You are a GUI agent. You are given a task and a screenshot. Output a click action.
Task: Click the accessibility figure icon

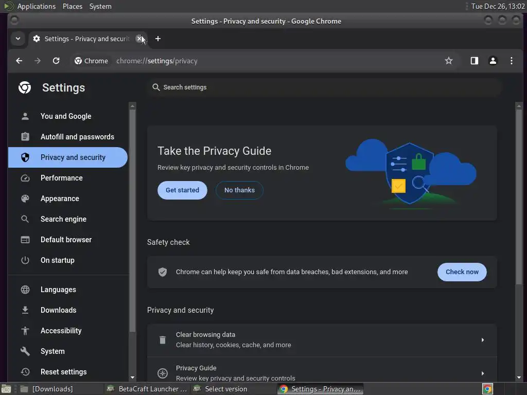25,331
